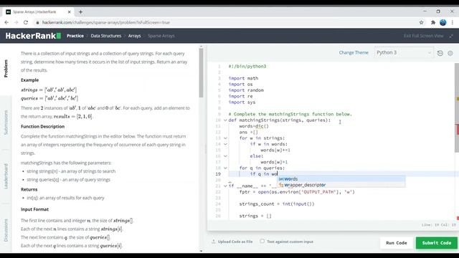Collapse the else block fold arrow

point(225,156)
